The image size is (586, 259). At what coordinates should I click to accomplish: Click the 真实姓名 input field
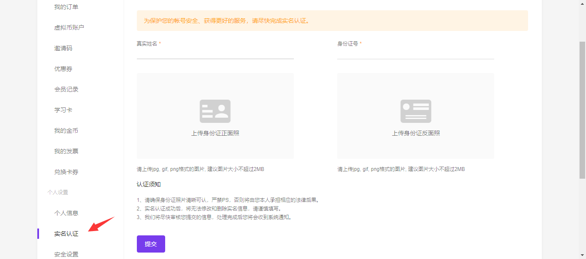[215, 53]
